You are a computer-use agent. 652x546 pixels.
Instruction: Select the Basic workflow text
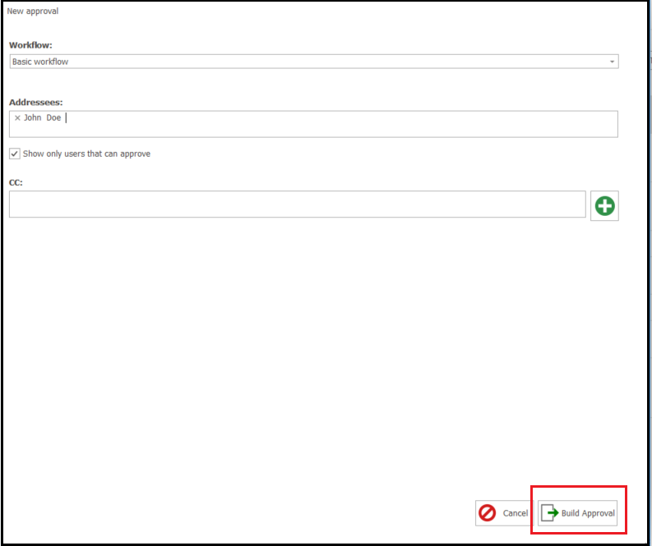[40, 62]
